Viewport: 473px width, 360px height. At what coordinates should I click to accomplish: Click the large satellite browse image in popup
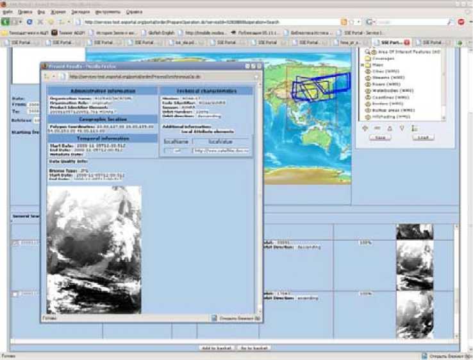click(x=94, y=250)
